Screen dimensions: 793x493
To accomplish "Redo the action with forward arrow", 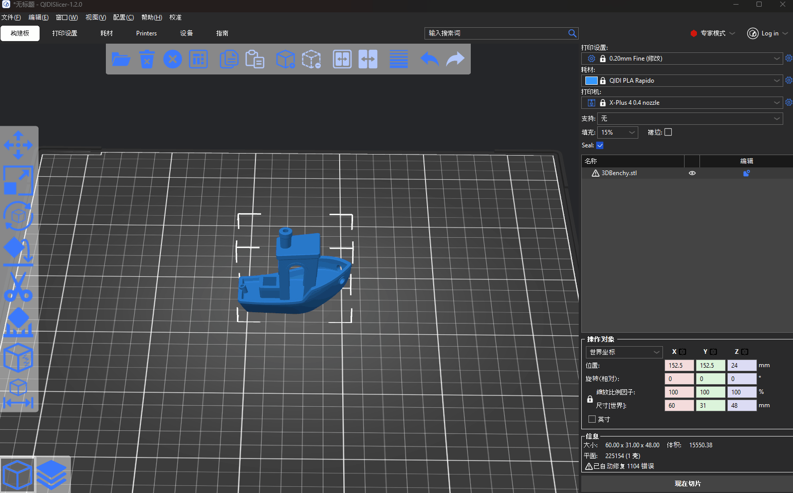I will [455, 59].
